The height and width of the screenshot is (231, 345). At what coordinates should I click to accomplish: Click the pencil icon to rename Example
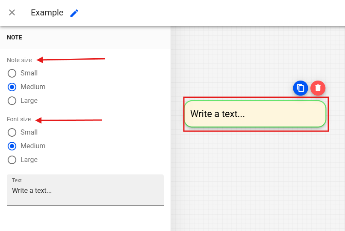tap(74, 13)
